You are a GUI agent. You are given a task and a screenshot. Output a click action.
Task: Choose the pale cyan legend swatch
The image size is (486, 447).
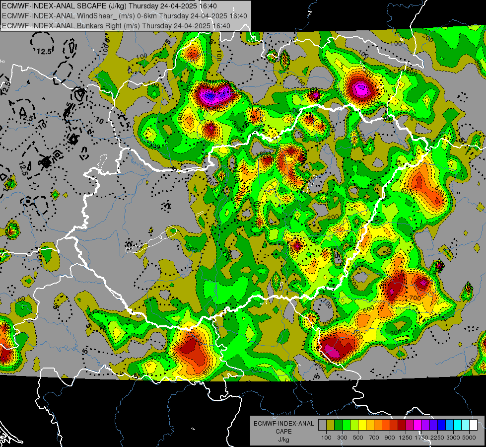point(466,425)
